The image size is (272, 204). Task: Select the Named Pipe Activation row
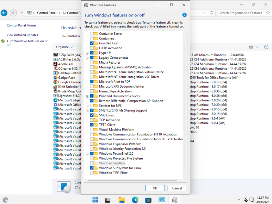115,91
